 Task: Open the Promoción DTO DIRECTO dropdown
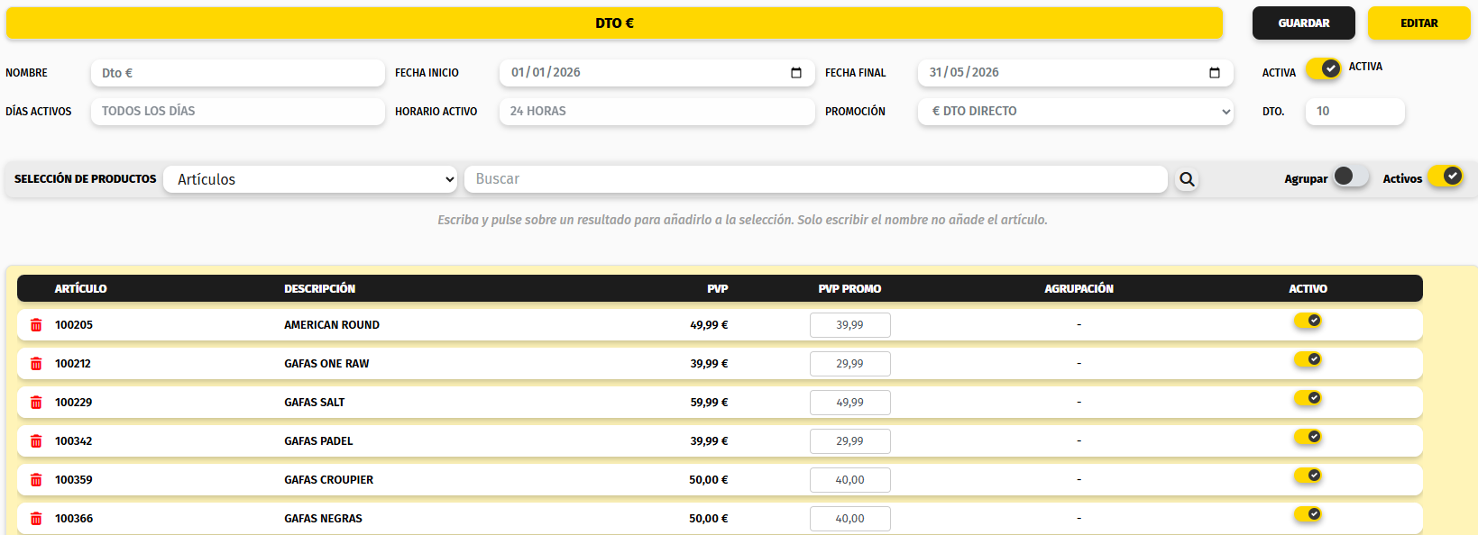coord(1076,112)
